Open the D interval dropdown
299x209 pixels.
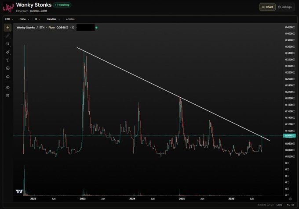pos(38,19)
